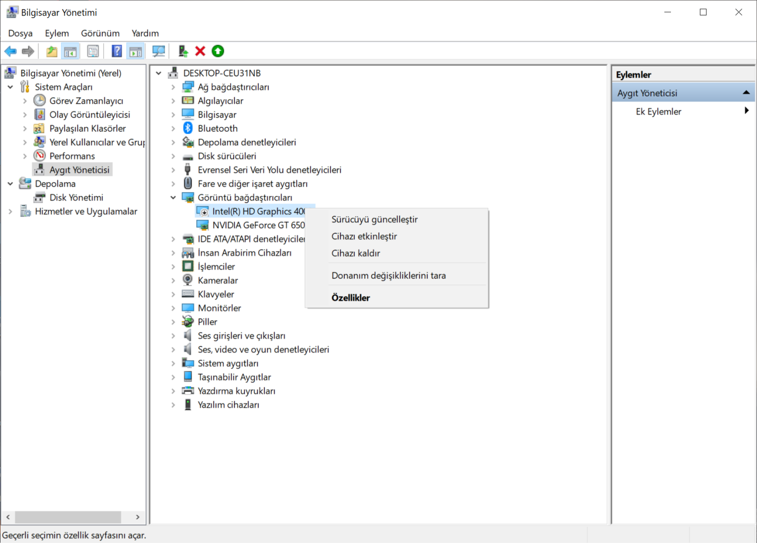
Task: Select the Bluetooth logo icon
Action: 188,128
